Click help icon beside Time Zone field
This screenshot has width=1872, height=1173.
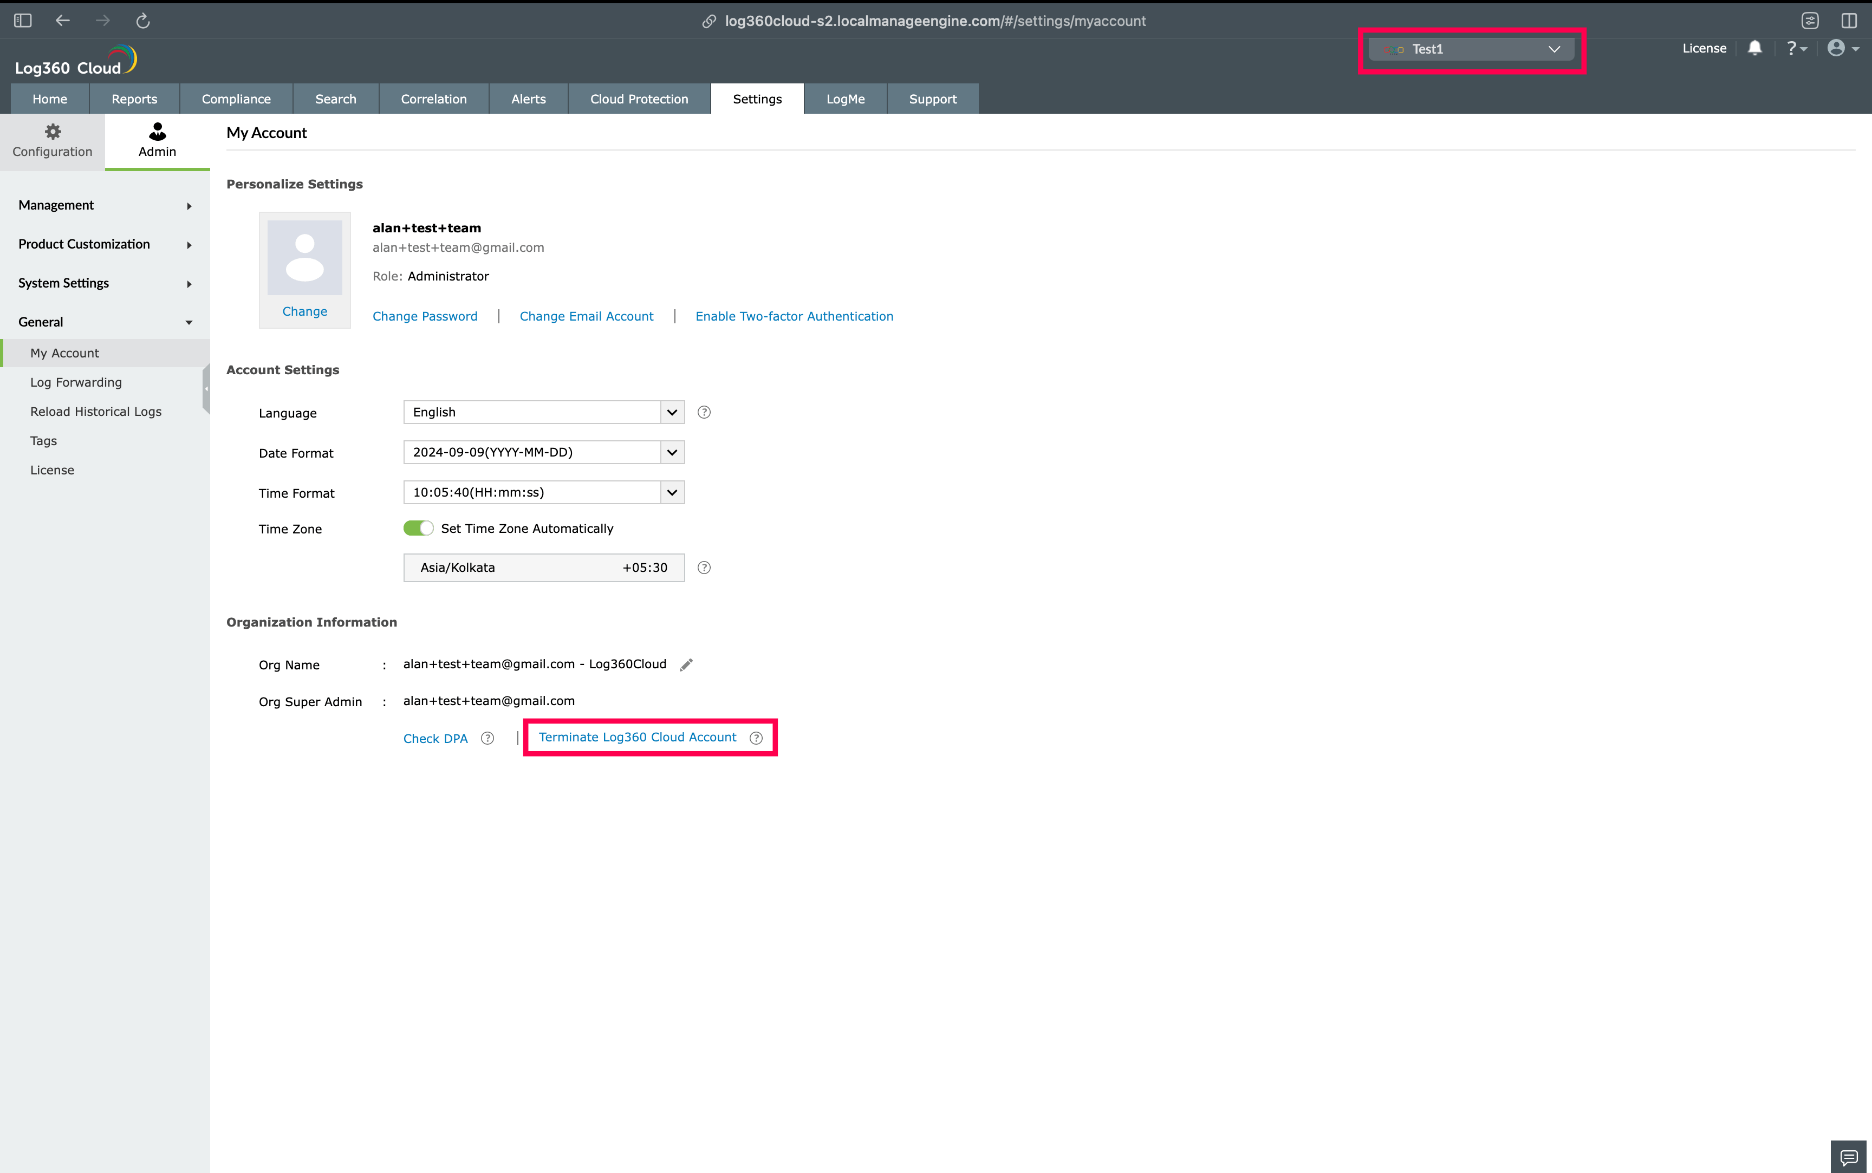coord(704,567)
